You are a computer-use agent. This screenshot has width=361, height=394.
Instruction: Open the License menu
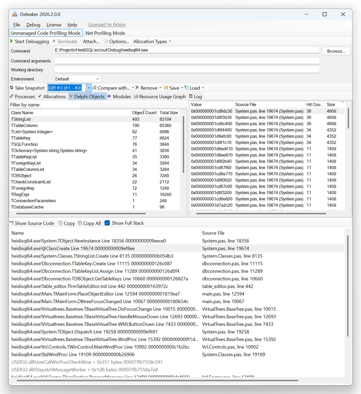point(54,25)
